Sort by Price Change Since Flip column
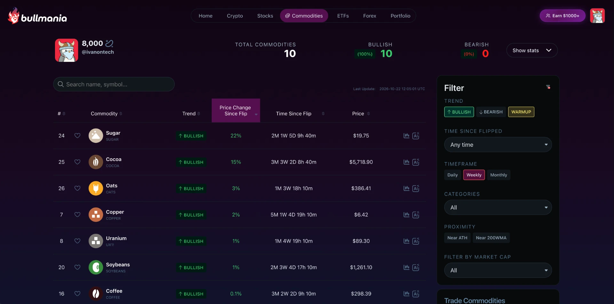Image resolution: width=614 pixels, height=304 pixels. [236, 110]
